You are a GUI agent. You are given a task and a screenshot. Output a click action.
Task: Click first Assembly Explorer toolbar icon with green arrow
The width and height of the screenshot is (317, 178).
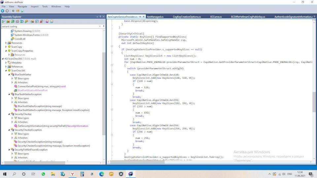3,21
